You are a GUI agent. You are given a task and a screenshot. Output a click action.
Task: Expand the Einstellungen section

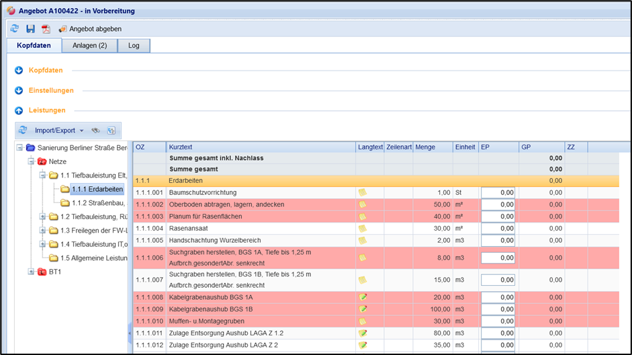pos(19,90)
